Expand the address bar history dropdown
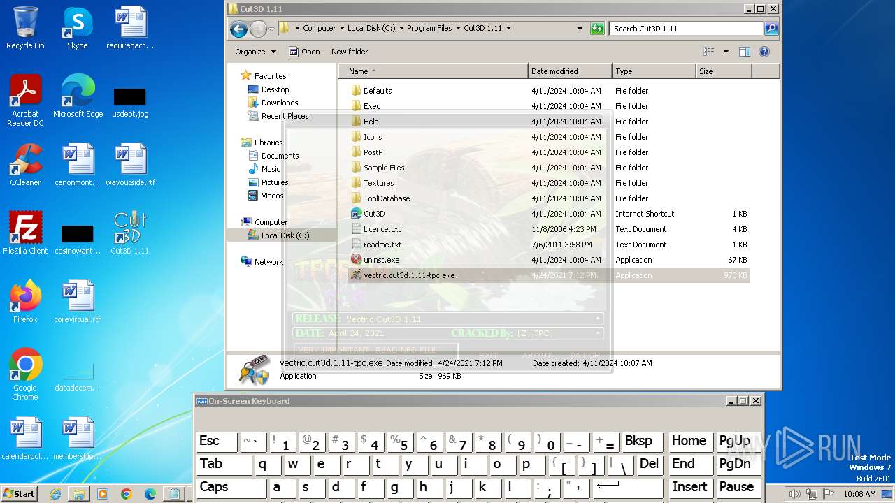The width and height of the screenshot is (895, 503). [580, 29]
